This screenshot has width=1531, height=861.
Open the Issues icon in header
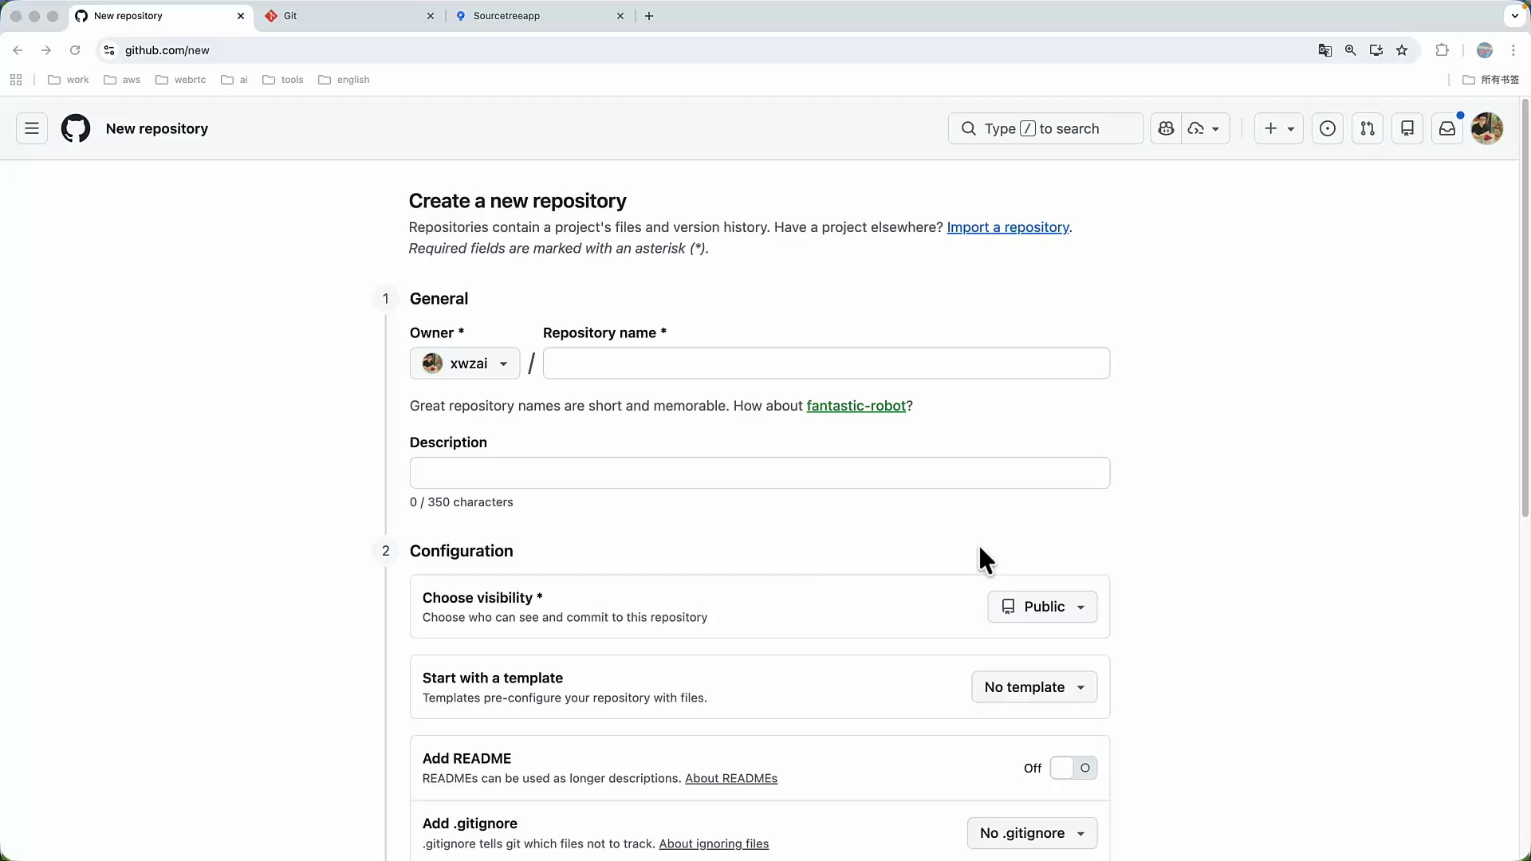[1328, 128]
